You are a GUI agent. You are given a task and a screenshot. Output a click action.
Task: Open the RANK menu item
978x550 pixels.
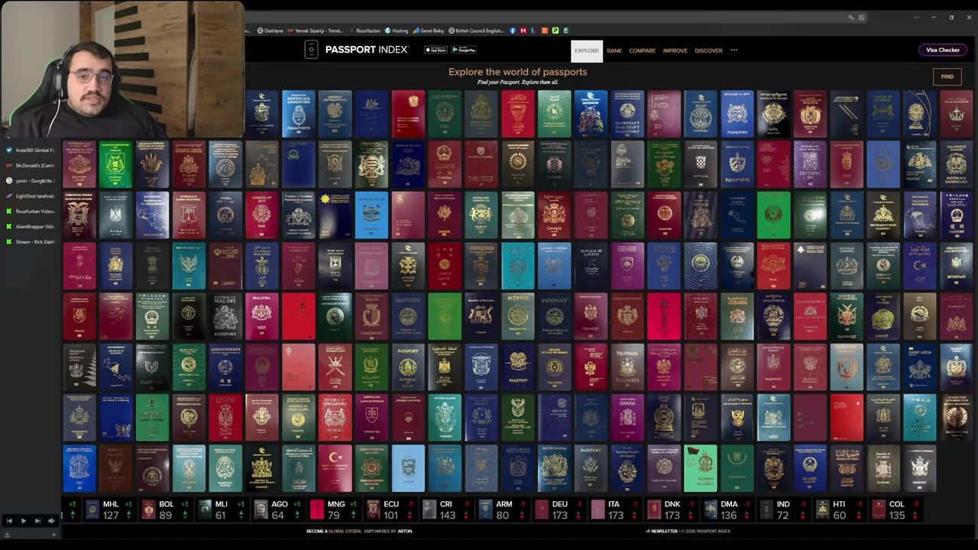point(614,50)
